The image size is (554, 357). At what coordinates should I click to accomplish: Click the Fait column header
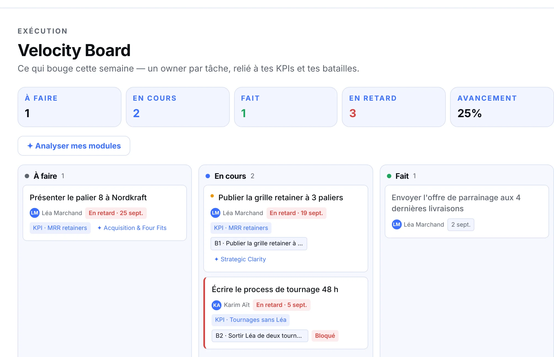click(x=402, y=176)
